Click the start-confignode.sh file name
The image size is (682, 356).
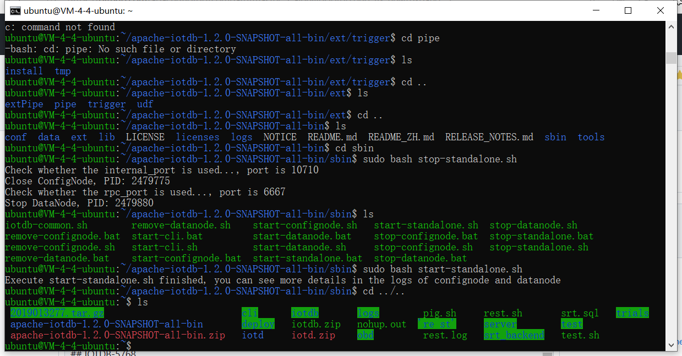pos(305,225)
